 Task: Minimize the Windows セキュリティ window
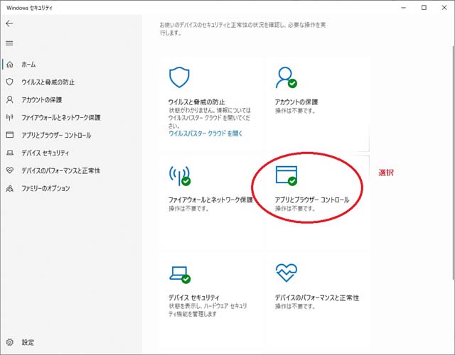point(403,8)
